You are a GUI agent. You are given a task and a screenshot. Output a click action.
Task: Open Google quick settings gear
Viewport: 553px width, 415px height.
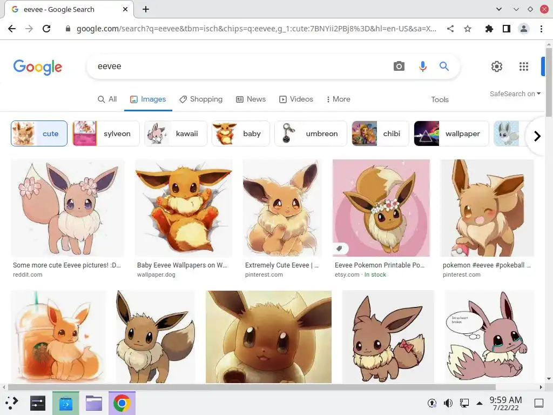coord(497,66)
